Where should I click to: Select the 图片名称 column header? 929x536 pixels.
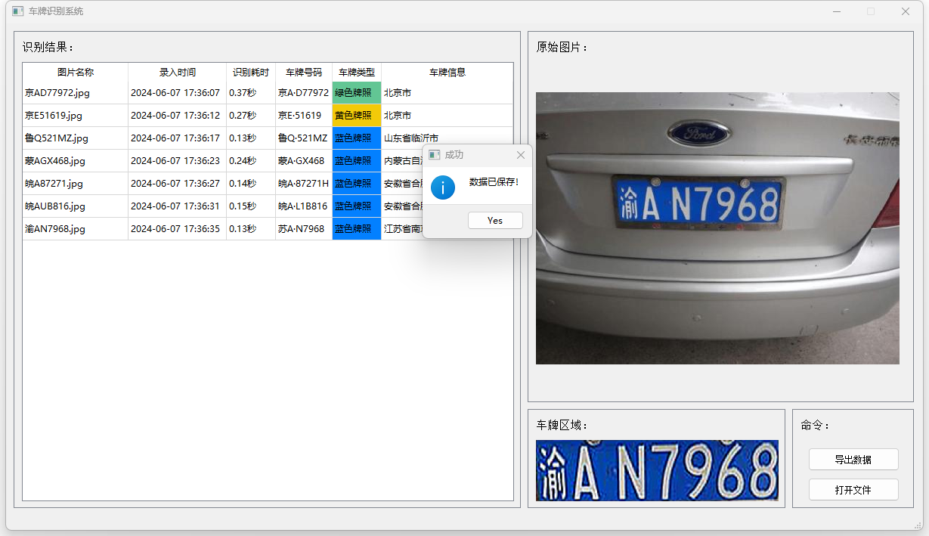coord(76,73)
